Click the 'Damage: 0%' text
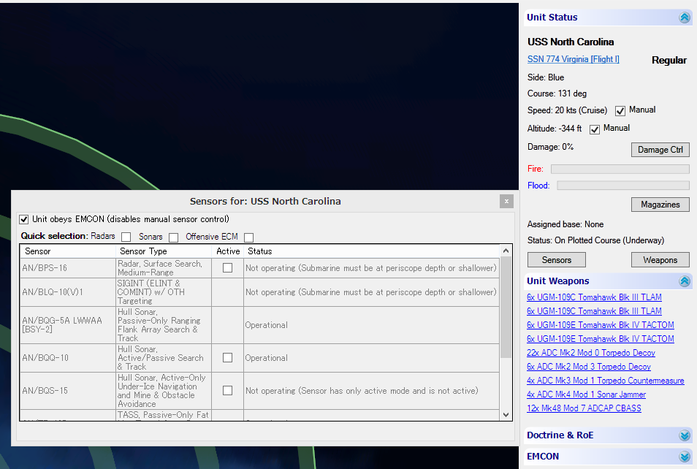 click(550, 147)
